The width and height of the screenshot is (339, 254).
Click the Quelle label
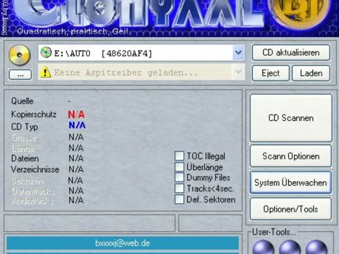coord(22,101)
